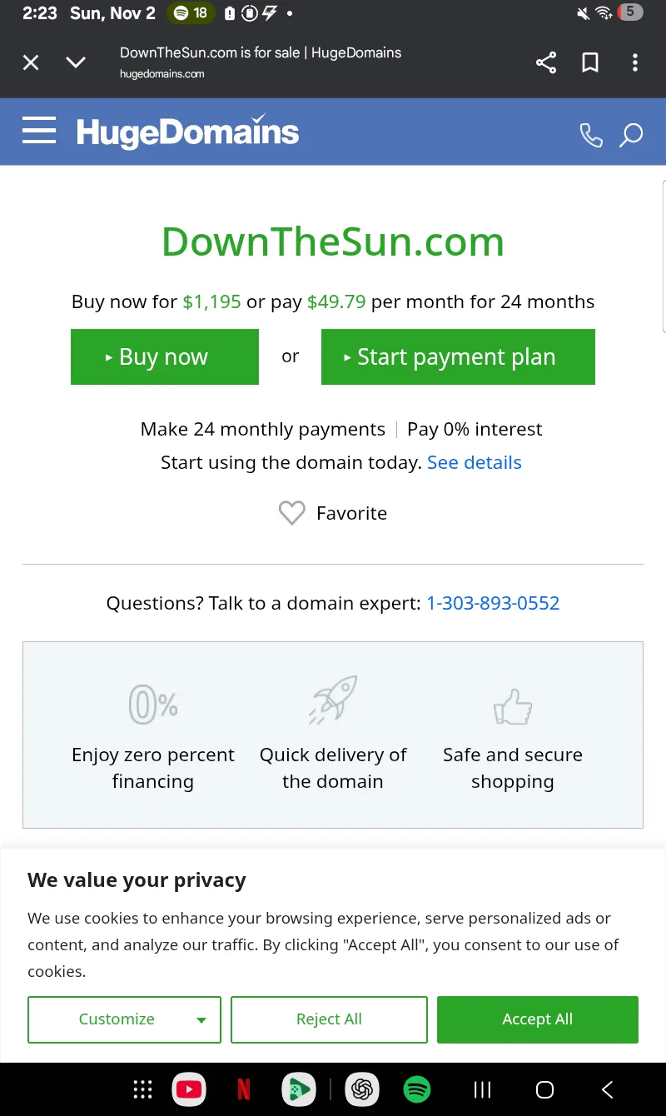666x1116 pixels.
Task: Open YouTube from the taskbar
Action: pyautogui.click(x=189, y=1089)
